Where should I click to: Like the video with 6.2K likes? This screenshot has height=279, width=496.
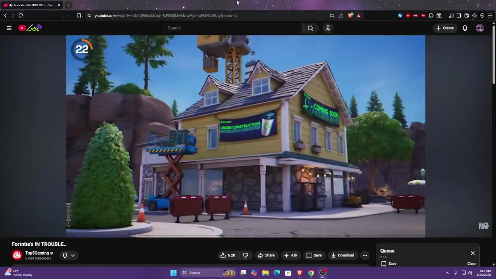point(228,255)
